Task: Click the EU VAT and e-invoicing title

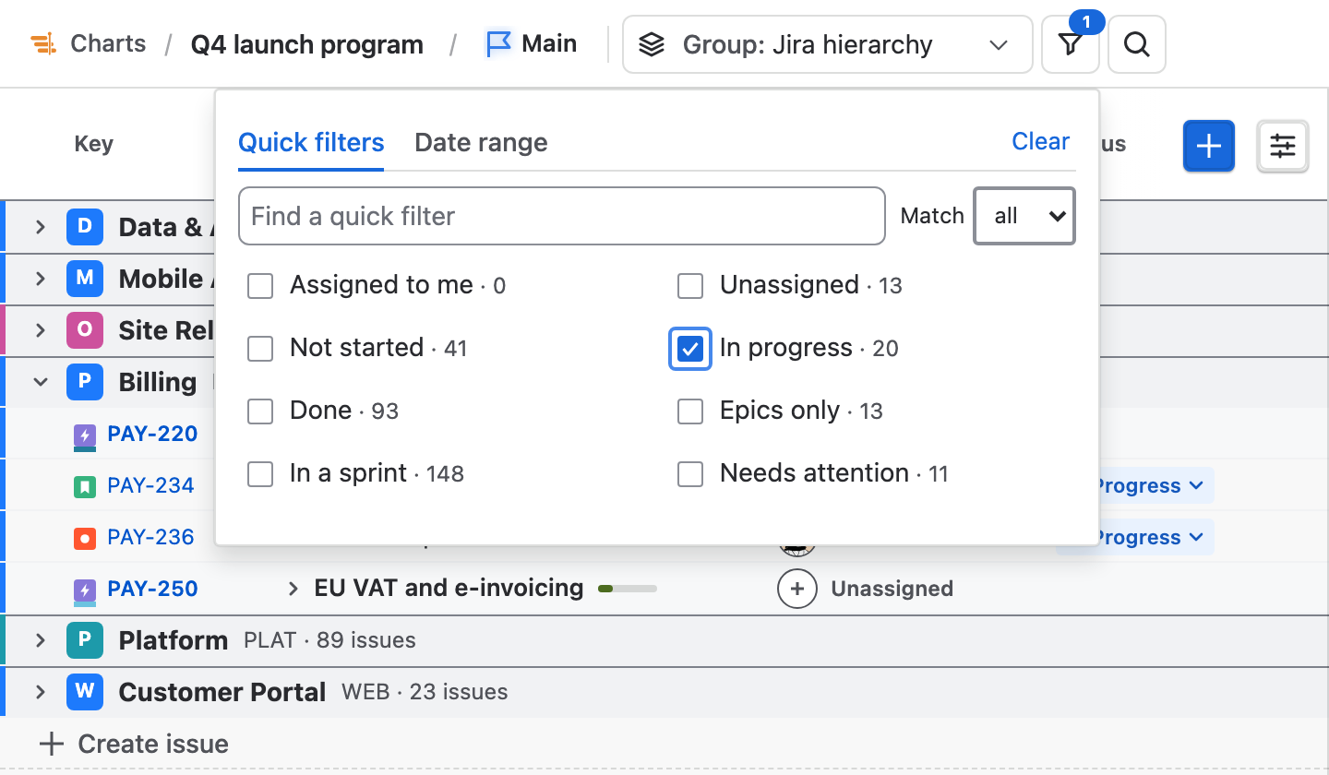Action: click(449, 588)
